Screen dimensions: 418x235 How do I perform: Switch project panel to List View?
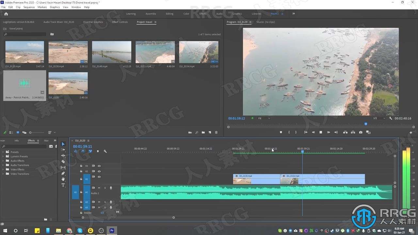pos(11,133)
